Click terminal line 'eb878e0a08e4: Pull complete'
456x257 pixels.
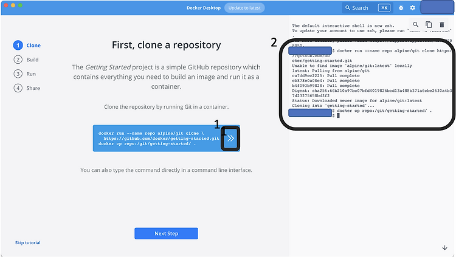click(326, 81)
